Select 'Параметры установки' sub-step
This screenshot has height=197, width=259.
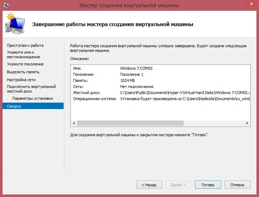coord(32,98)
